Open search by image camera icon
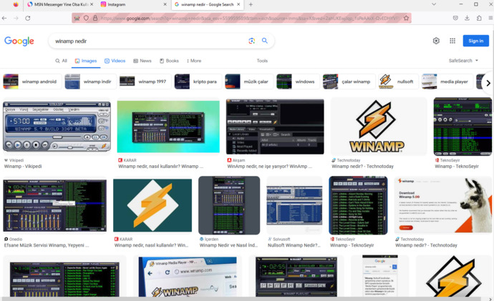Viewport: 494px width, 301px height. [251, 41]
